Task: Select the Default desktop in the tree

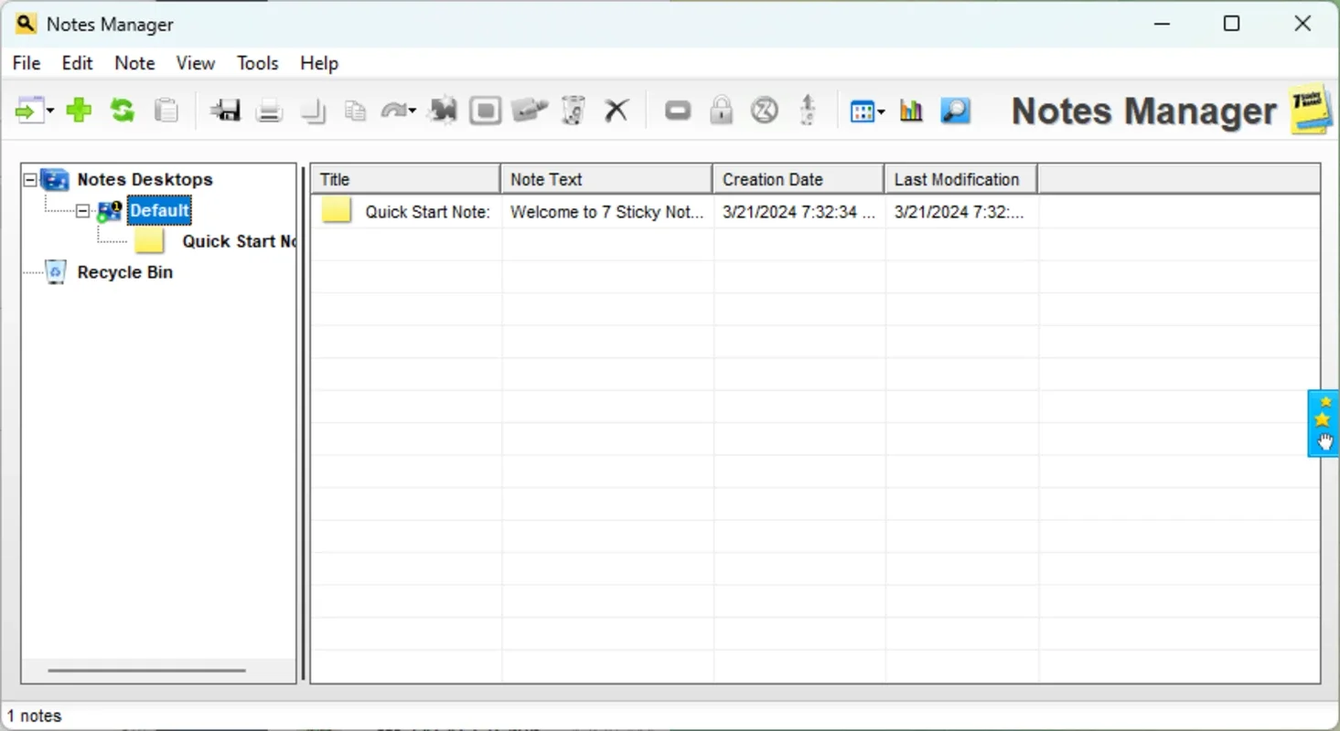Action: (159, 211)
